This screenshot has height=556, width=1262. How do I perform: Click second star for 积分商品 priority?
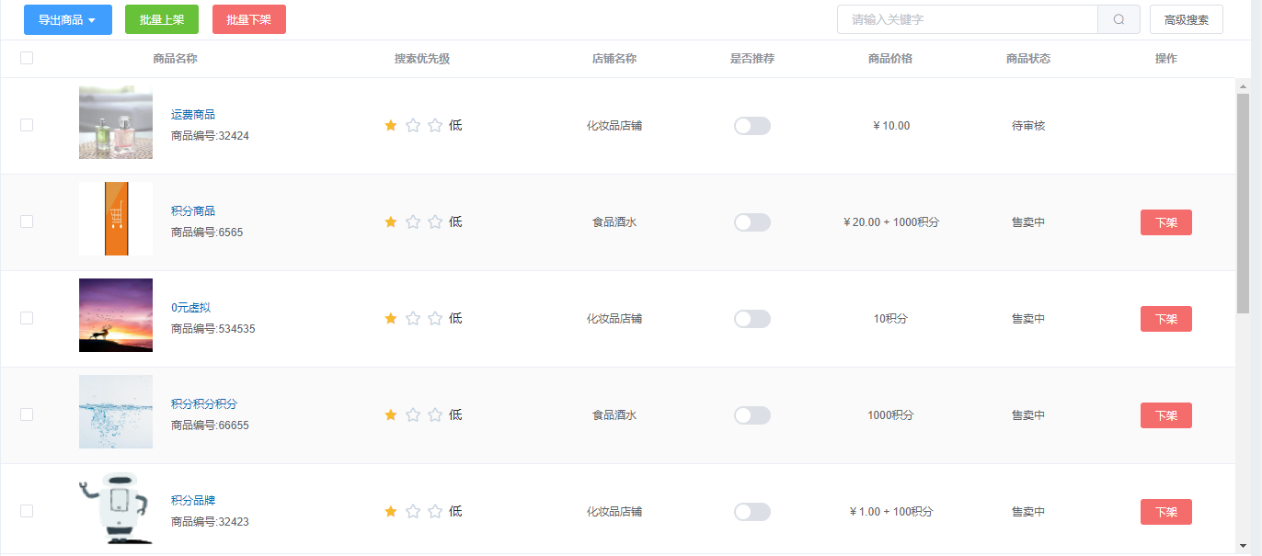click(413, 221)
